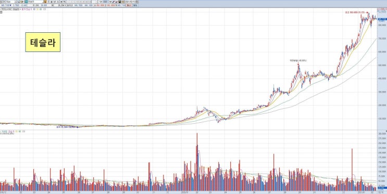The image size is (387, 194).
Task: Click the date field 2021/02/17
Action: pos(130,2)
